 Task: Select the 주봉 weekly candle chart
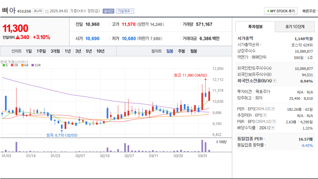tap(181, 51)
